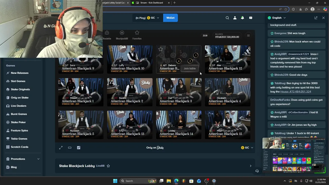Click the taskbar Search box
Viewport: 329px width, 185px height.
(138, 181)
